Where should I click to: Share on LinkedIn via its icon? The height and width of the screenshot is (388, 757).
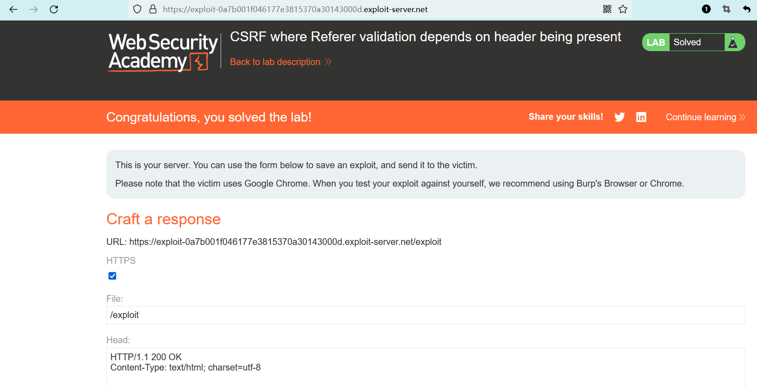[641, 117]
